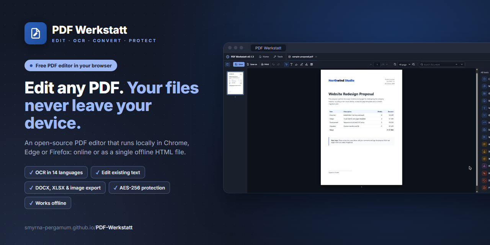Click the link tool icon in All tools

tap(484, 122)
